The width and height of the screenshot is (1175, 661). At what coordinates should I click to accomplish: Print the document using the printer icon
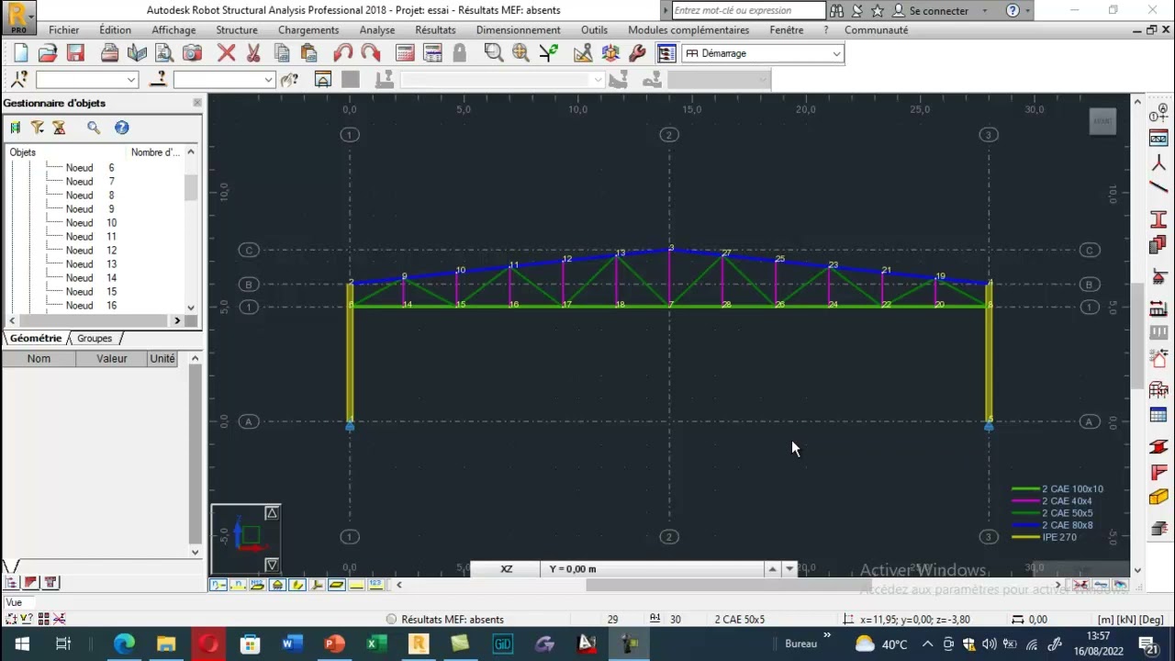click(x=109, y=53)
